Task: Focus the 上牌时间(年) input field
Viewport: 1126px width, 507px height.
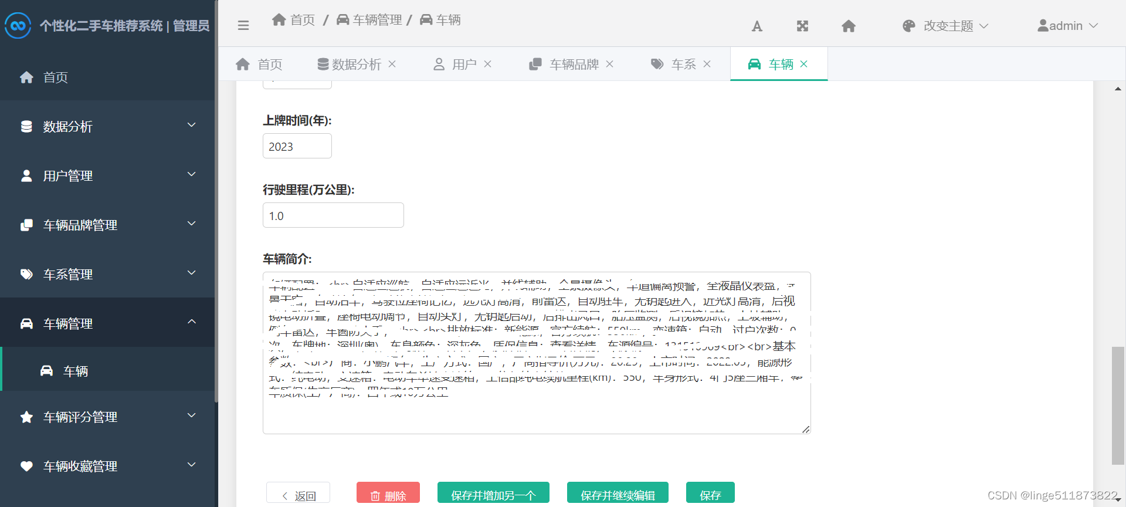Action: (297, 146)
